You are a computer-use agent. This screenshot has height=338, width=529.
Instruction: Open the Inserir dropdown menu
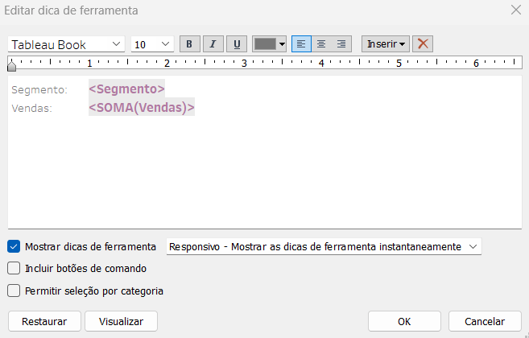tap(386, 44)
